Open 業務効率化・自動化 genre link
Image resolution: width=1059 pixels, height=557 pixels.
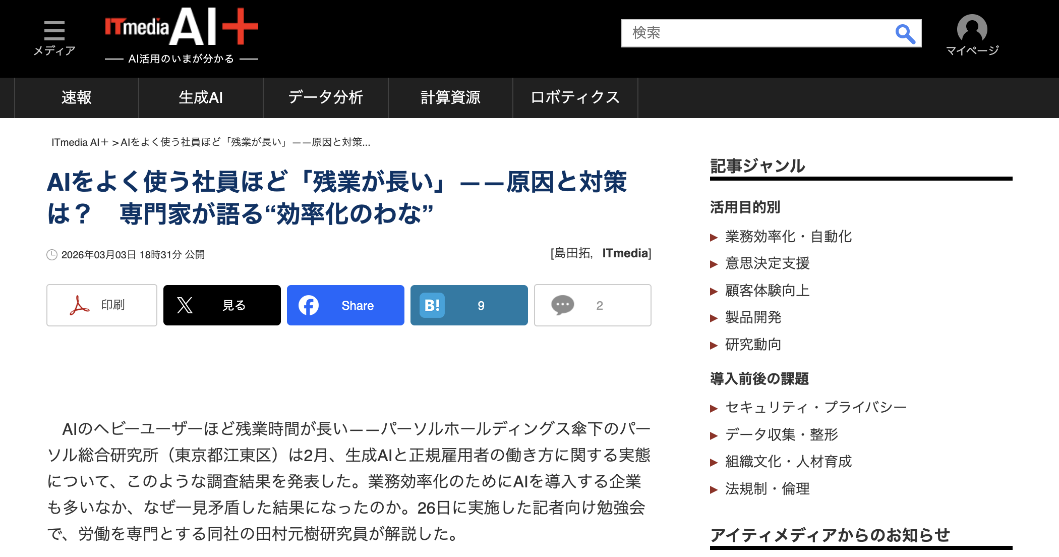point(788,237)
